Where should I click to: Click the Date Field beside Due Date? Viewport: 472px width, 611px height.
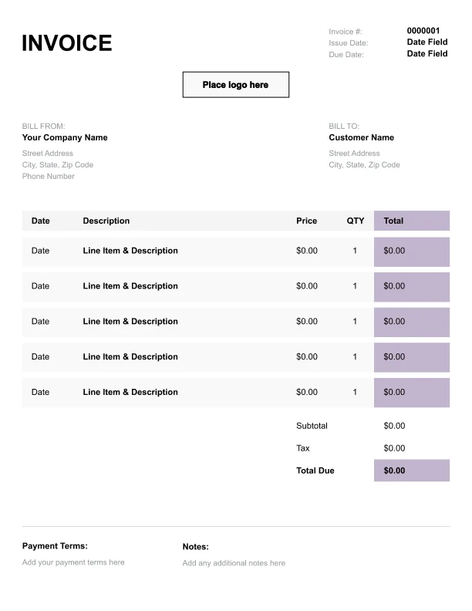427,54
